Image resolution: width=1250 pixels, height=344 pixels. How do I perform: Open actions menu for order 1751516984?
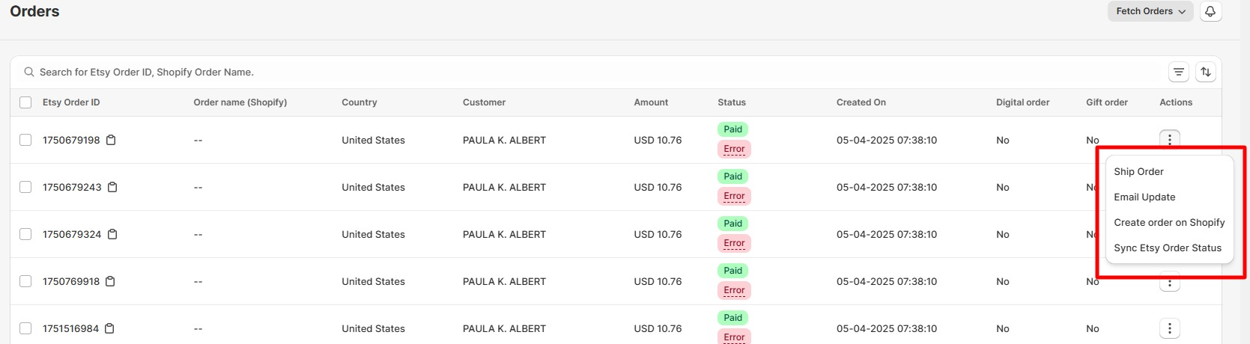click(x=1170, y=328)
